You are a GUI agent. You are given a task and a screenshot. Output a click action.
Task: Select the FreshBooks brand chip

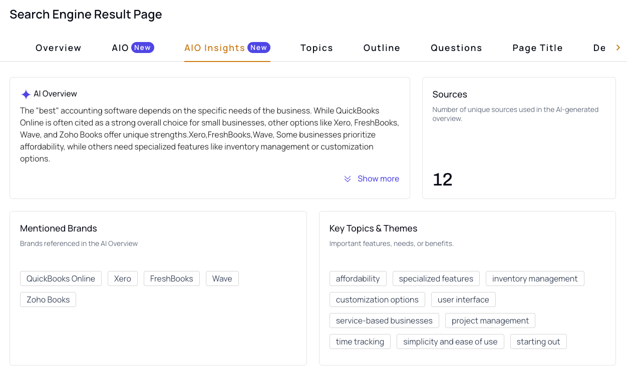171,278
